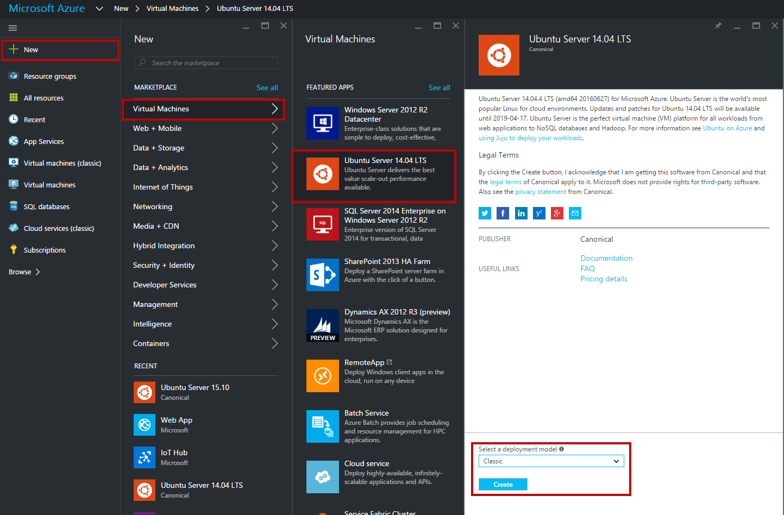Open the Security + Identity category
This screenshot has height=515, width=784.
[205, 265]
